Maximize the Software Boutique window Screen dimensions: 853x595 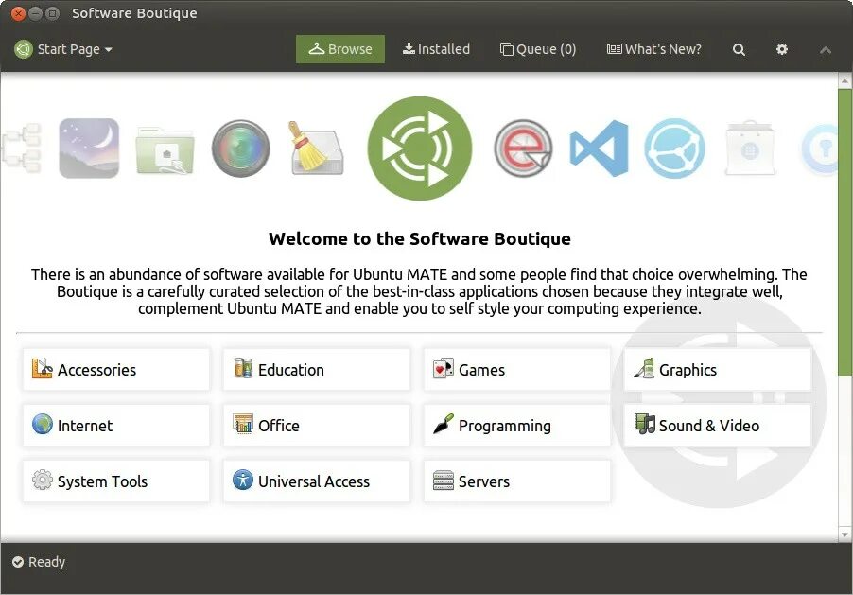click(52, 13)
